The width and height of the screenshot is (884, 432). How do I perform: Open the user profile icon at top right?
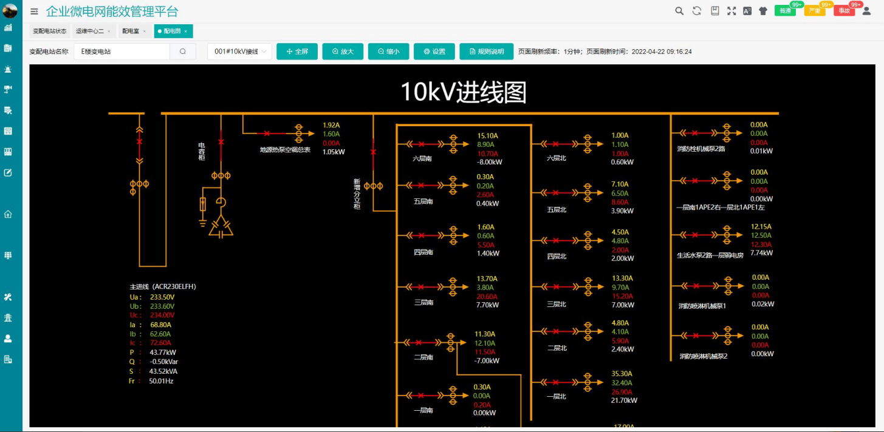click(867, 11)
